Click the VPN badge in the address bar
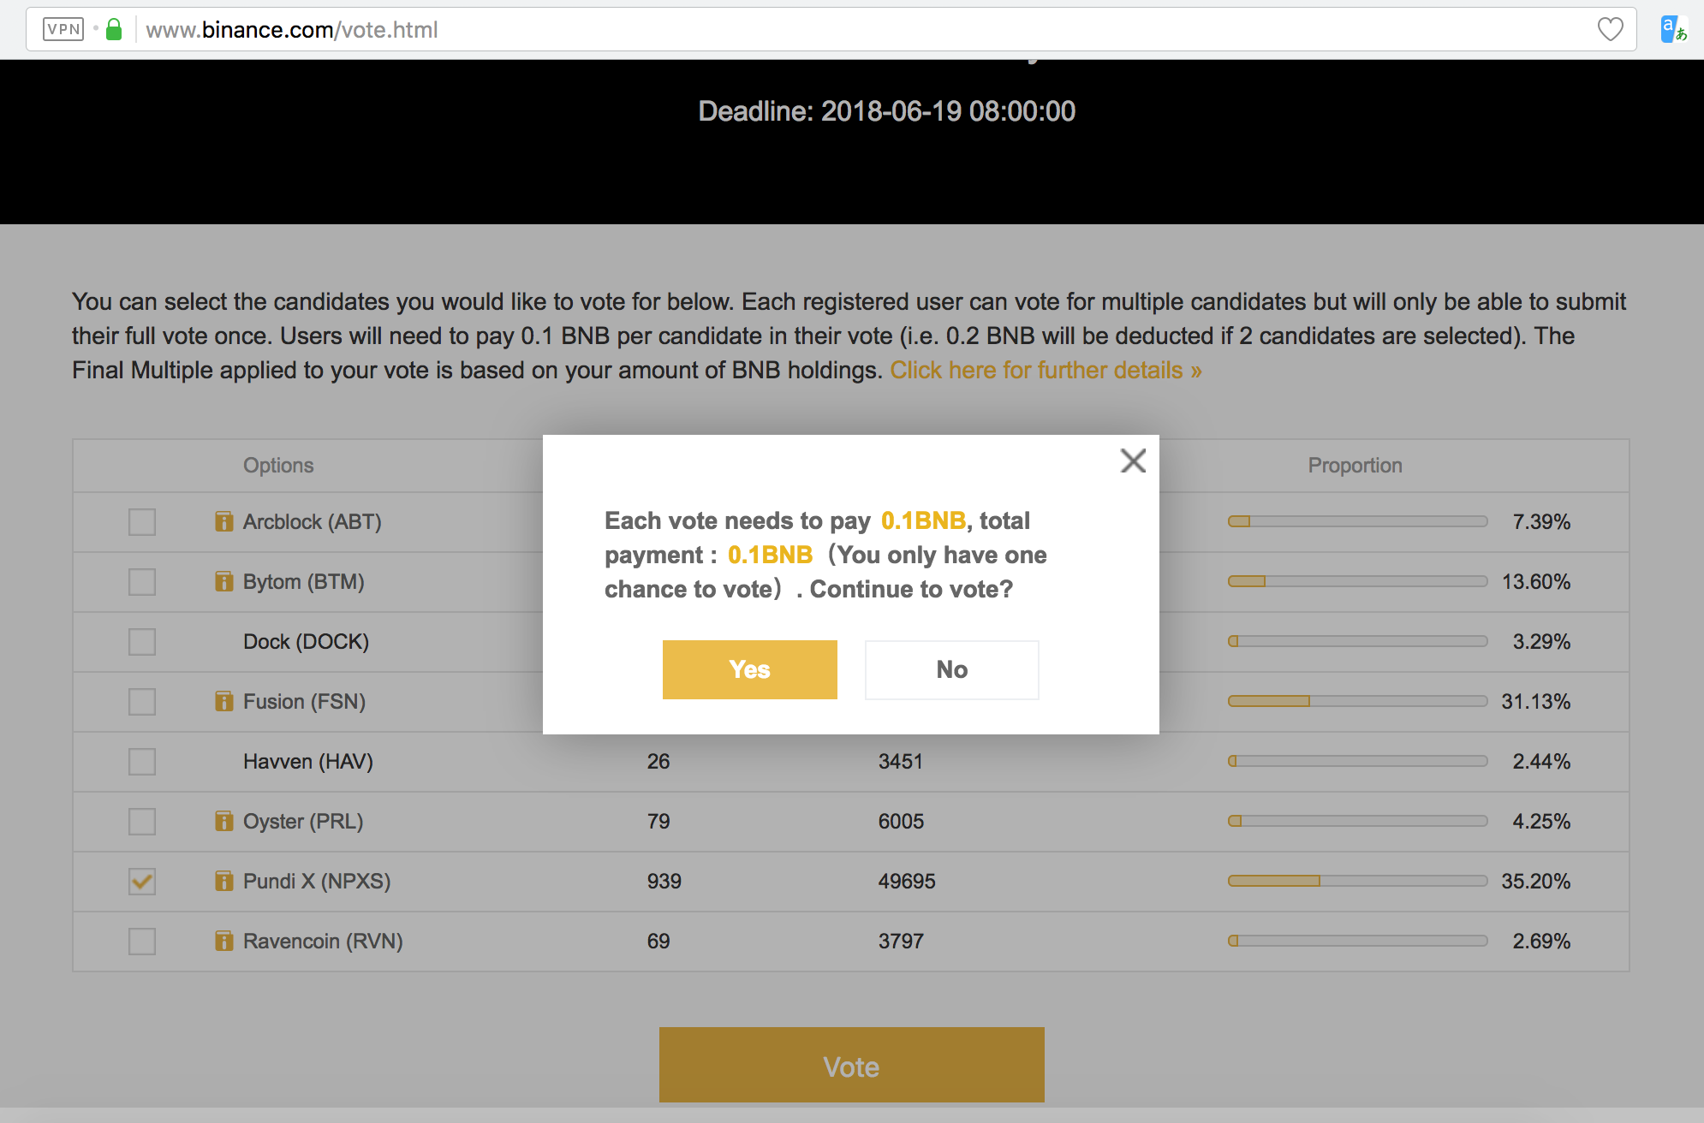Viewport: 1704px width, 1123px height. point(63,30)
